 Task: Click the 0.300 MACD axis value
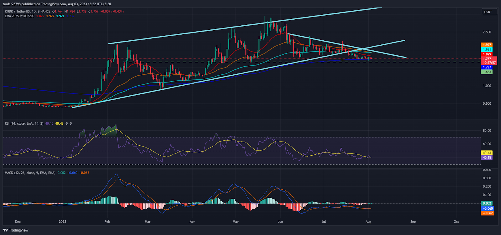click(x=487, y=178)
